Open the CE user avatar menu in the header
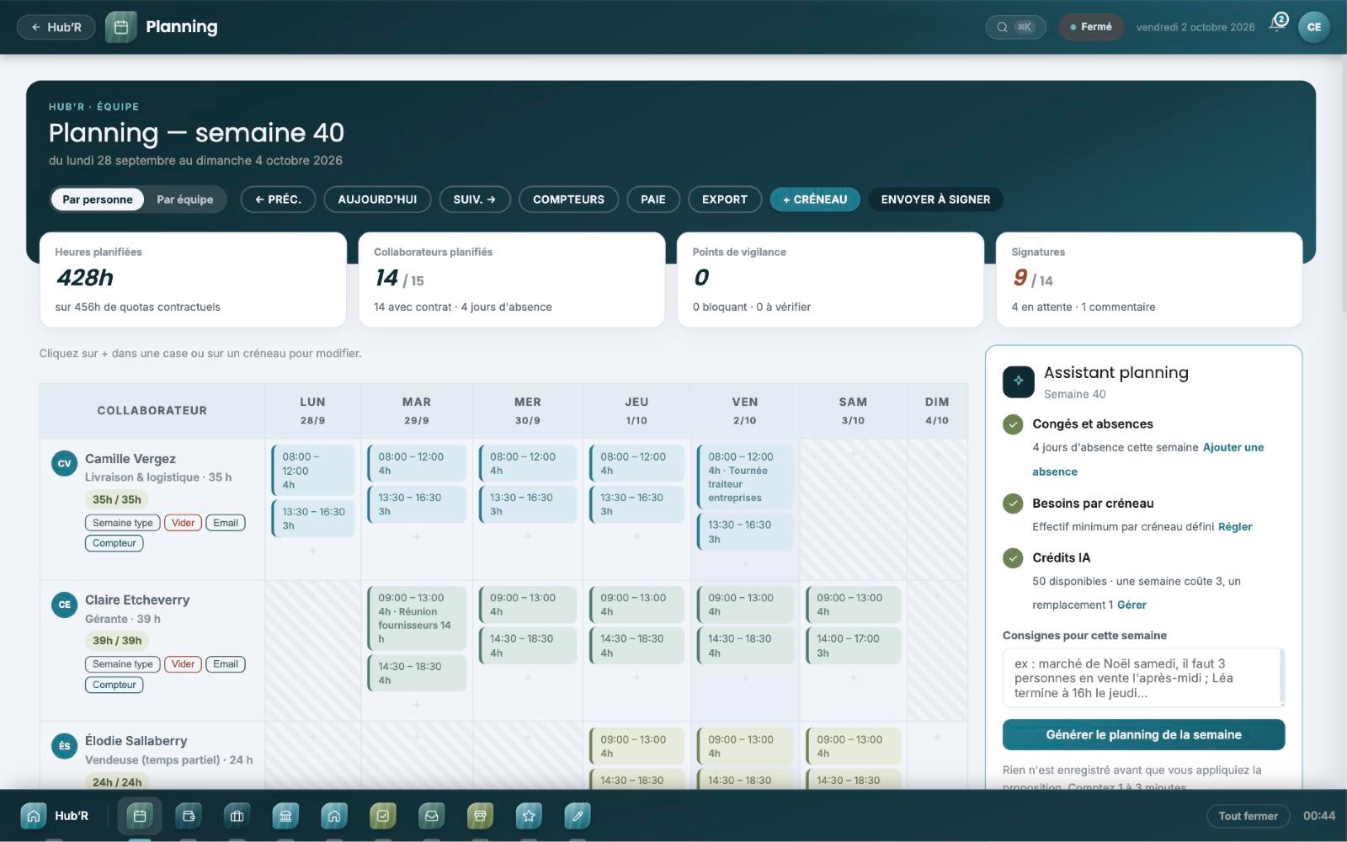Image resolution: width=1347 pixels, height=842 pixels. [x=1313, y=27]
